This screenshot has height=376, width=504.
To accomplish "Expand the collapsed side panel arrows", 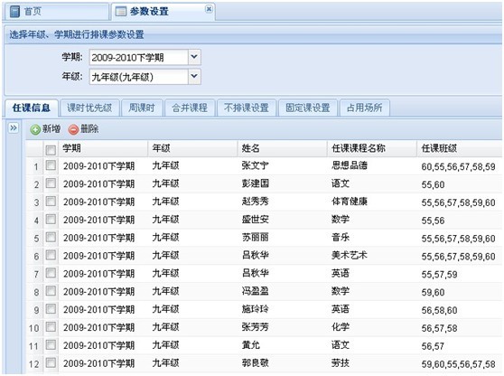I will click(14, 128).
